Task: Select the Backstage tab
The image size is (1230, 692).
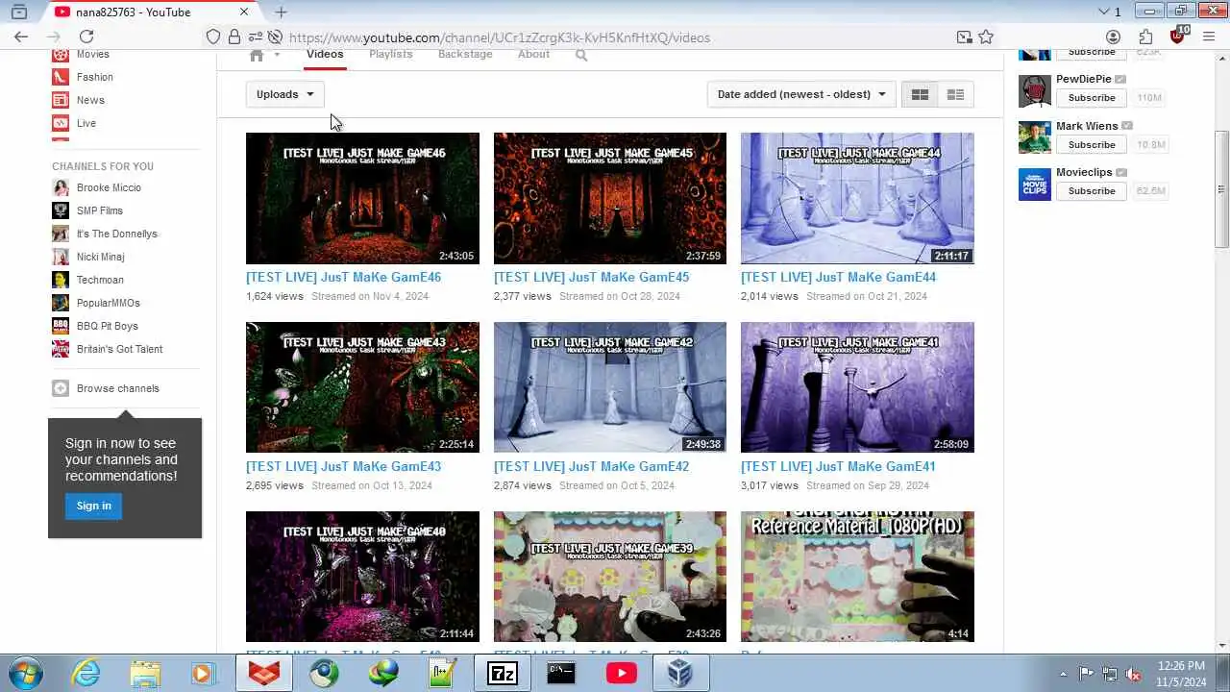Action: coord(465,54)
